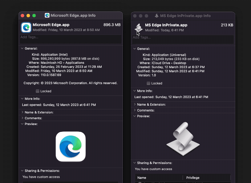251x183 pixels.
Task: Click '213,049 bytes (233 KB on disk)' text
Action: 176,59
